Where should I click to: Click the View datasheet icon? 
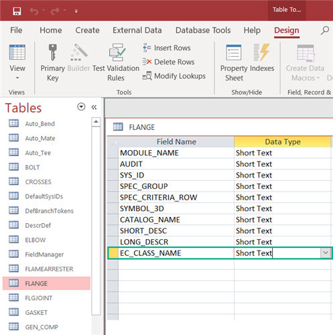click(x=17, y=52)
